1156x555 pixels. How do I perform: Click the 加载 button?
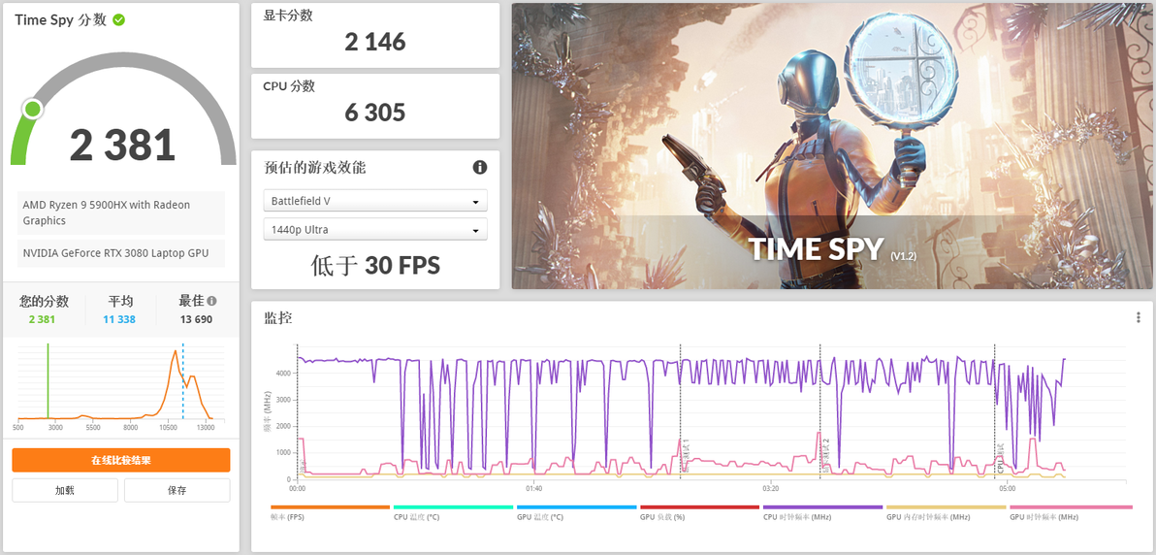pyautogui.click(x=65, y=490)
